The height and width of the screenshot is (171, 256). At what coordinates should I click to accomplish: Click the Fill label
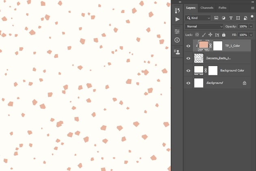pos(234,35)
